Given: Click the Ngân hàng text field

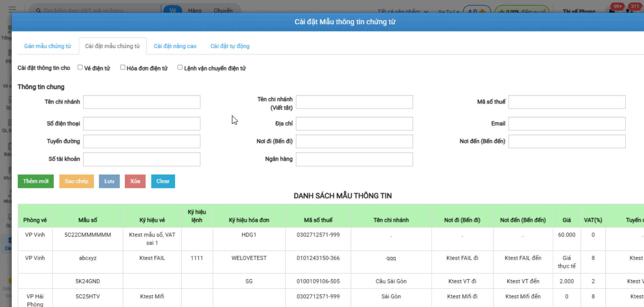Looking at the screenshot, I should tap(354, 159).
